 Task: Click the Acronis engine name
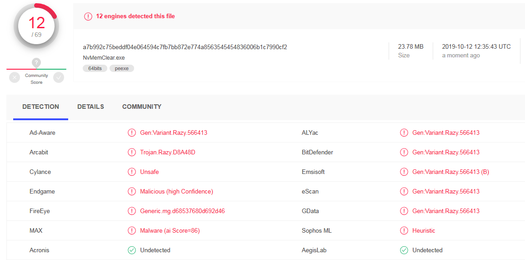pos(40,250)
